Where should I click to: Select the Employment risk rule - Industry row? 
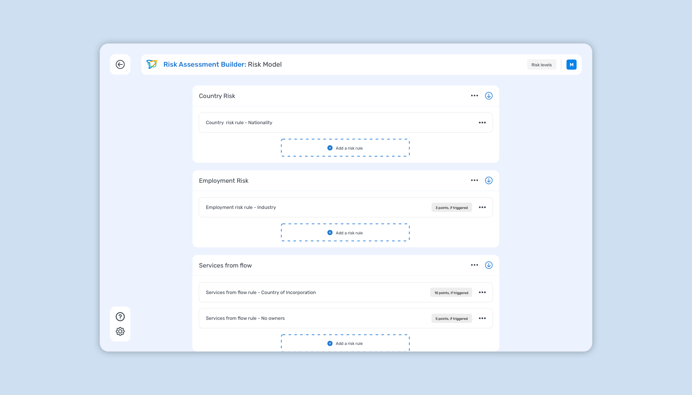(x=346, y=207)
